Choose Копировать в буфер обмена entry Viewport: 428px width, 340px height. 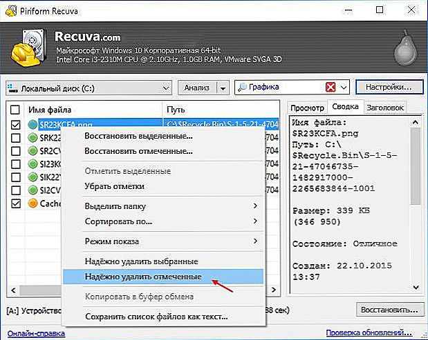(x=163, y=297)
